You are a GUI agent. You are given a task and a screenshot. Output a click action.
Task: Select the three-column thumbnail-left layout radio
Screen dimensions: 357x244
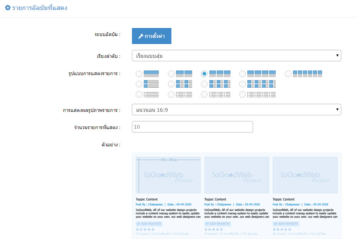pos(204,84)
